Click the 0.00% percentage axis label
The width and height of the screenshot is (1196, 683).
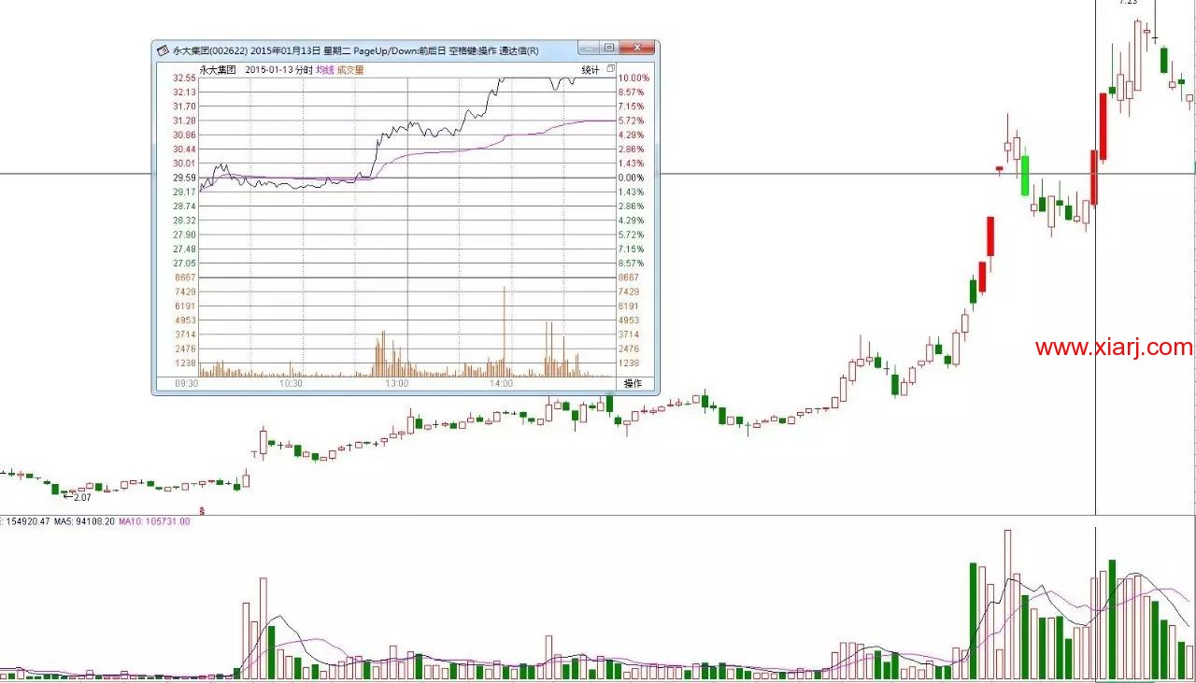coord(631,178)
